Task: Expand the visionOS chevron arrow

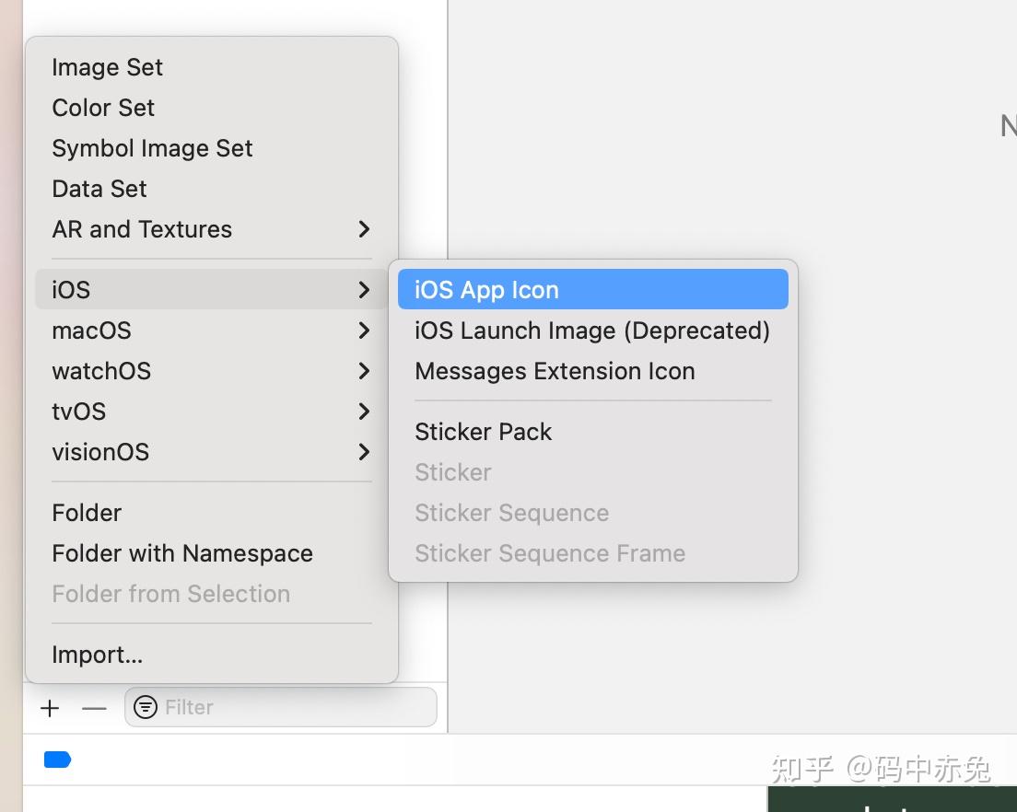Action: click(364, 452)
